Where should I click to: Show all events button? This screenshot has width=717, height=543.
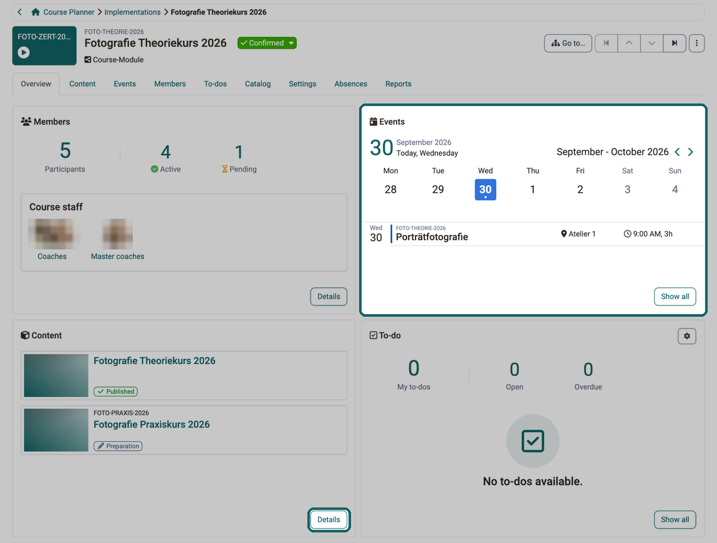(x=675, y=297)
